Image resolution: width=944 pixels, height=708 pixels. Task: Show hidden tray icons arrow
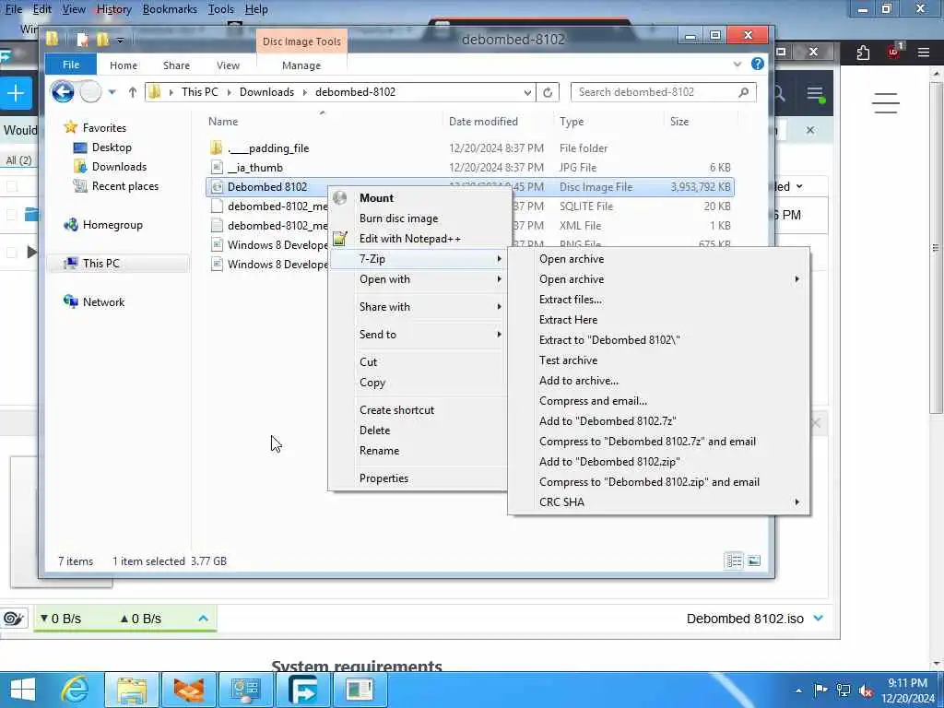tap(798, 691)
